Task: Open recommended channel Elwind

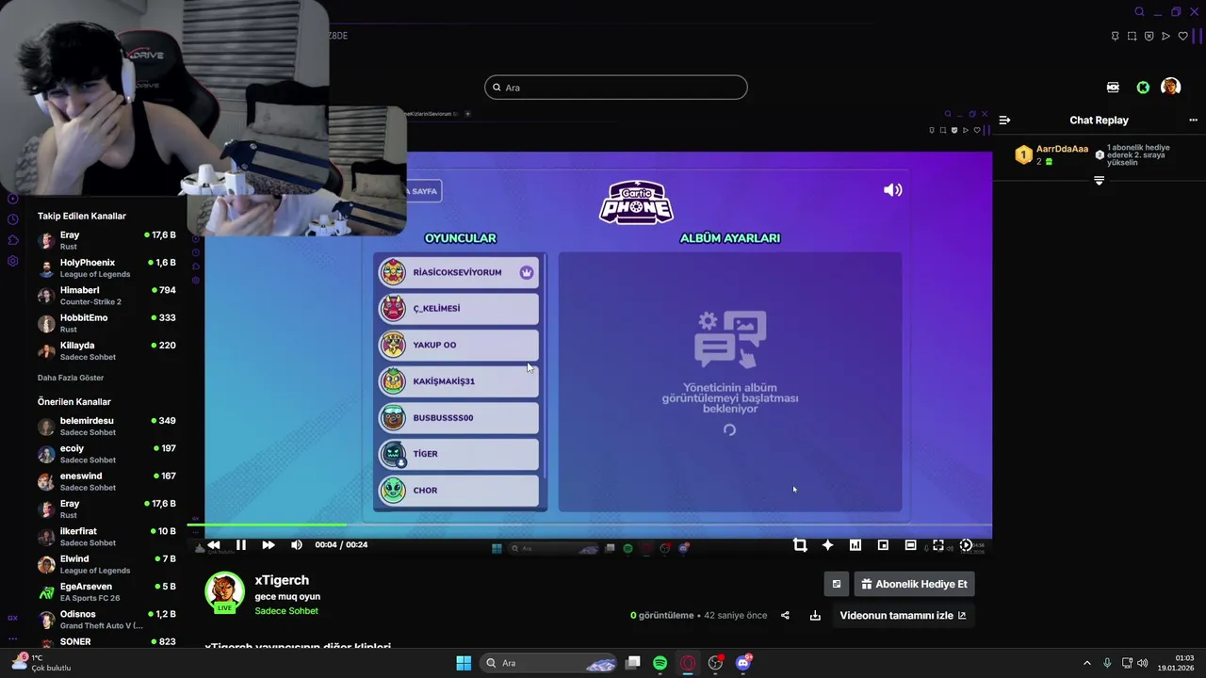Action: 106,564
